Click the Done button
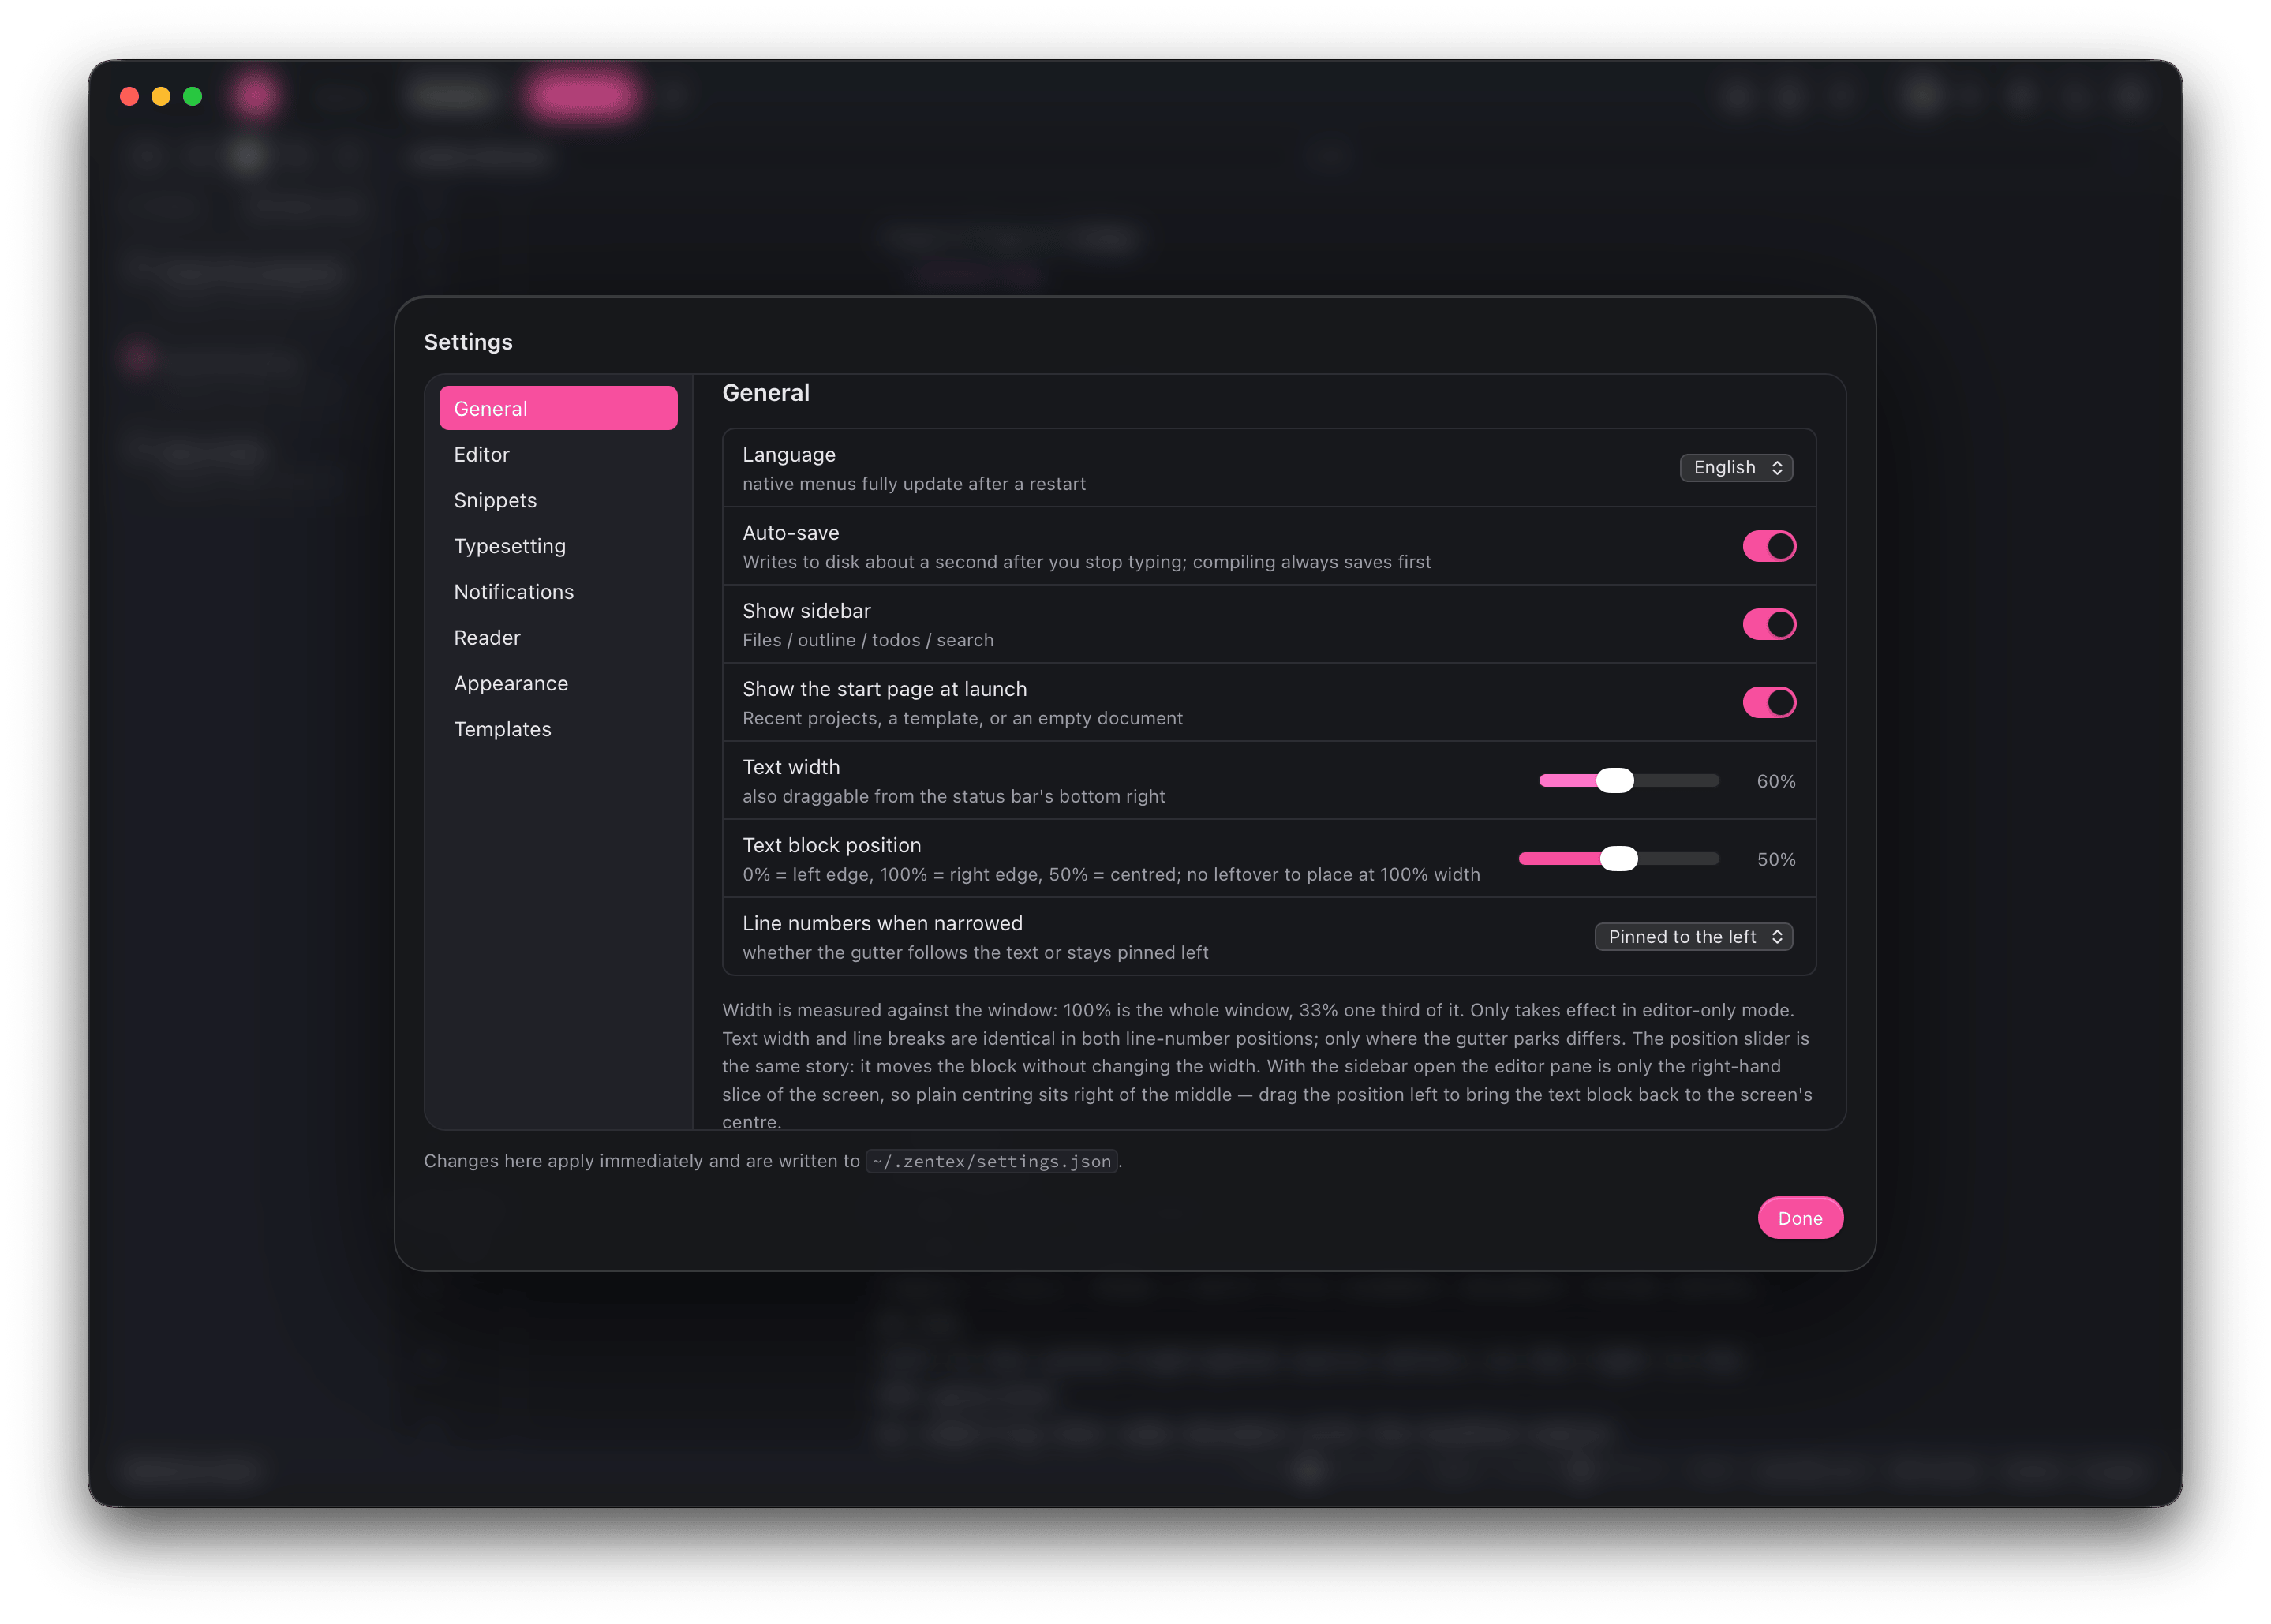Image resolution: width=2271 pixels, height=1624 pixels. 1799,1217
